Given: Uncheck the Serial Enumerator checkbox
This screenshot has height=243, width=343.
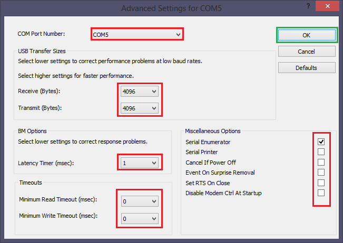Looking at the screenshot, I should (x=321, y=142).
